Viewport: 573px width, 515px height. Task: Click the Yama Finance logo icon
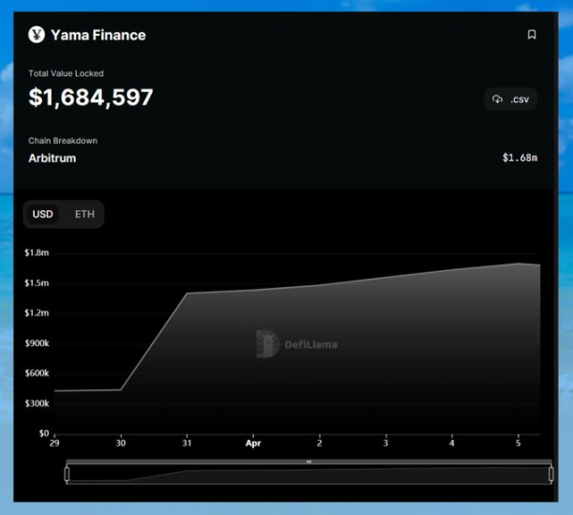(37, 35)
